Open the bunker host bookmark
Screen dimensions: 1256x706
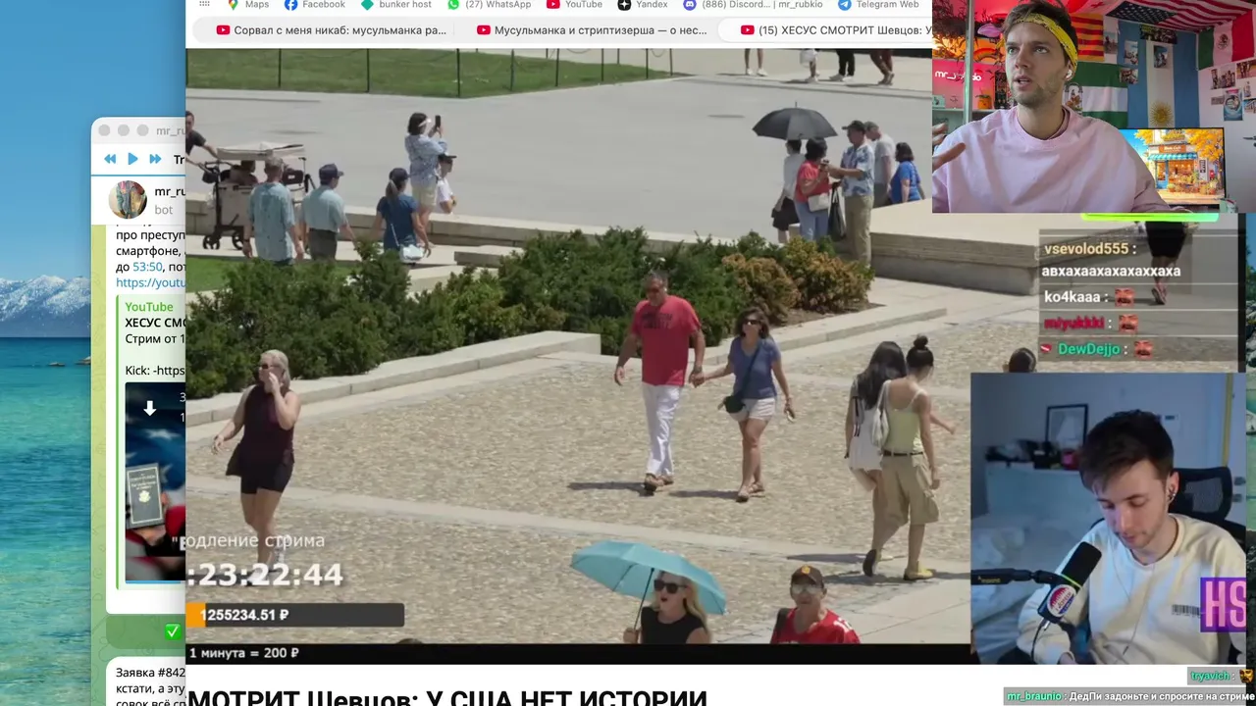pos(395,5)
